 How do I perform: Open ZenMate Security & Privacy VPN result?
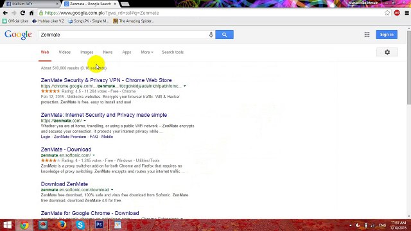[x=106, y=80]
